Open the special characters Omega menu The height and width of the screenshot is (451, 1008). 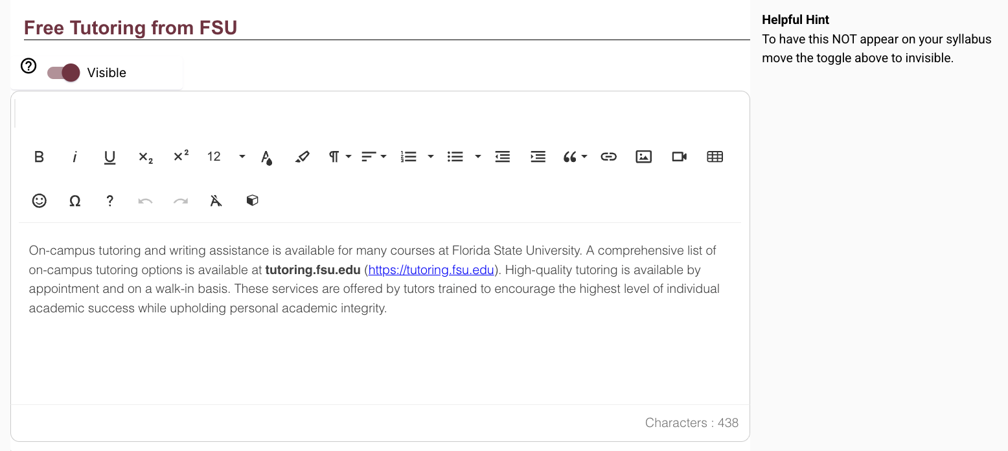tap(75, 201)
